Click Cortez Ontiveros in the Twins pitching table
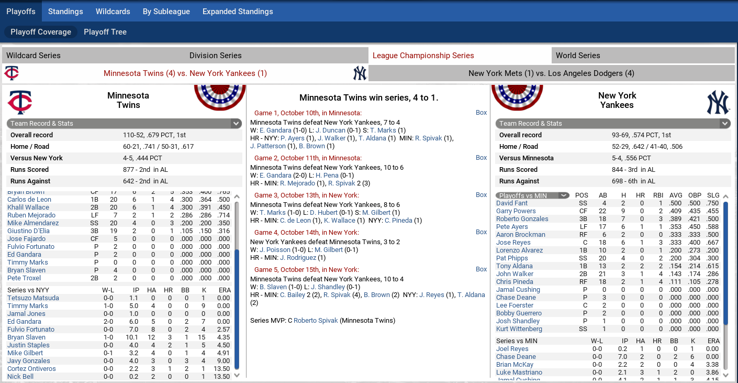 coord(31,369)
